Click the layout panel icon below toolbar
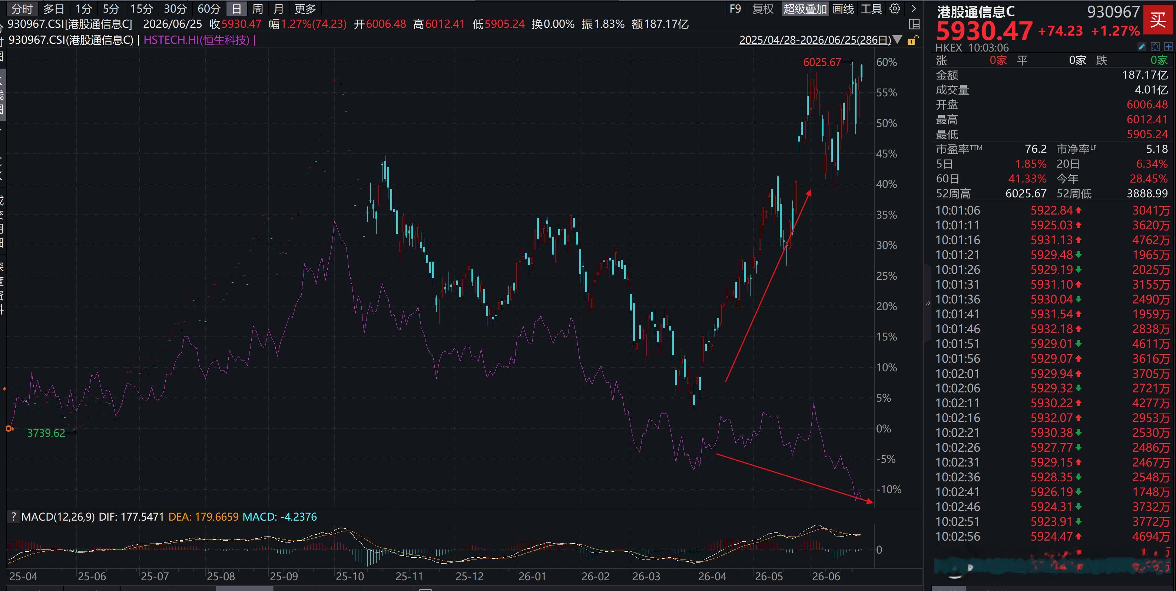The image size is (1176, 591). tap(914, 24)
